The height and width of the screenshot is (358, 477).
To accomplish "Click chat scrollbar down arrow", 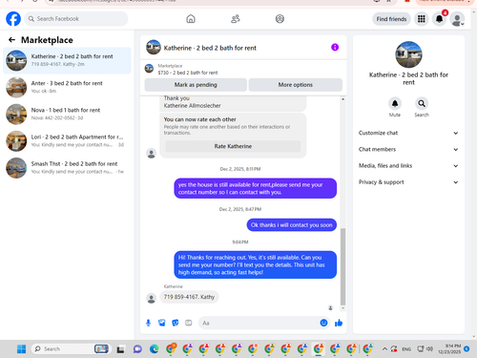I will pyautogui.click(x=342, y=308).
